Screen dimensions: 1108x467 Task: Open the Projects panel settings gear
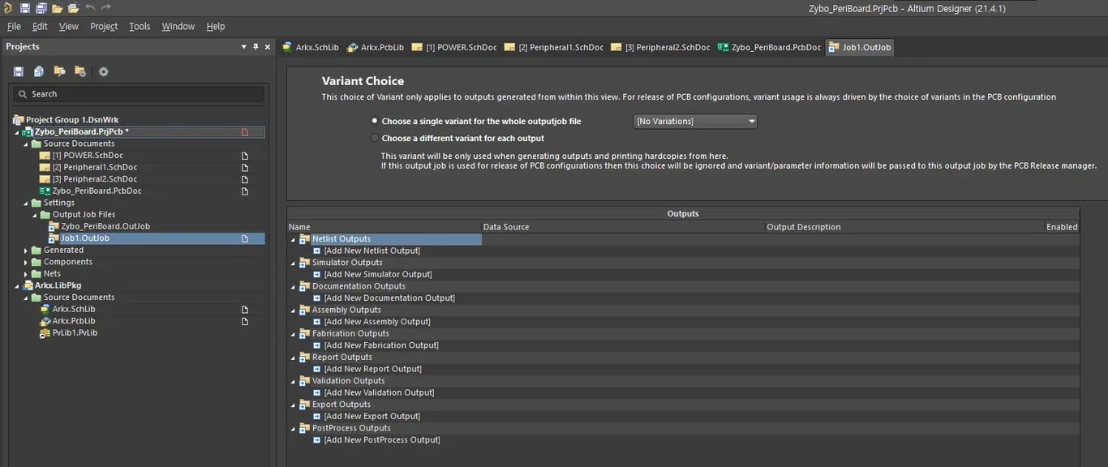pyautogui.click(x=104, y=71)
